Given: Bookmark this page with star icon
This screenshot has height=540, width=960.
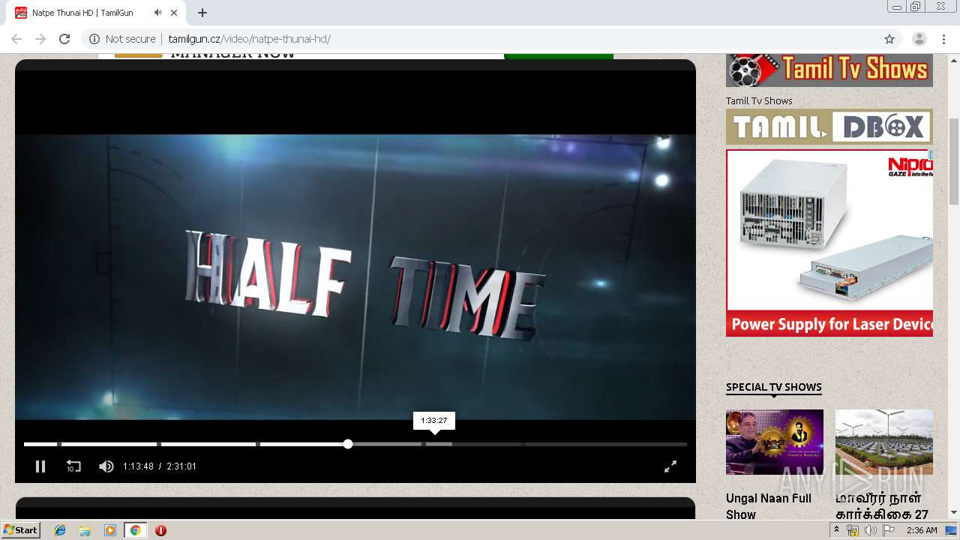Looking at the screenshot, I should [889, 39].
